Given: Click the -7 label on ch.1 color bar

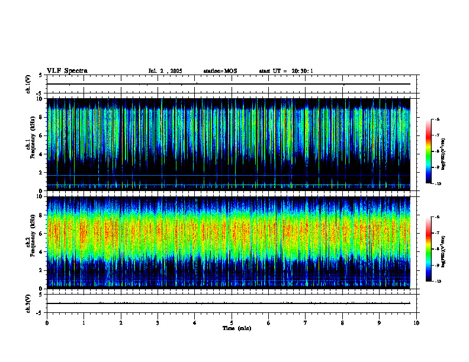Looking at the screenshot, I should click(x=437, y=135).
